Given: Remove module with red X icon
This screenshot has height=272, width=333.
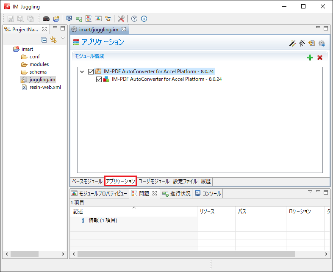Looking at the screenshot, I should tap(320, 58).
